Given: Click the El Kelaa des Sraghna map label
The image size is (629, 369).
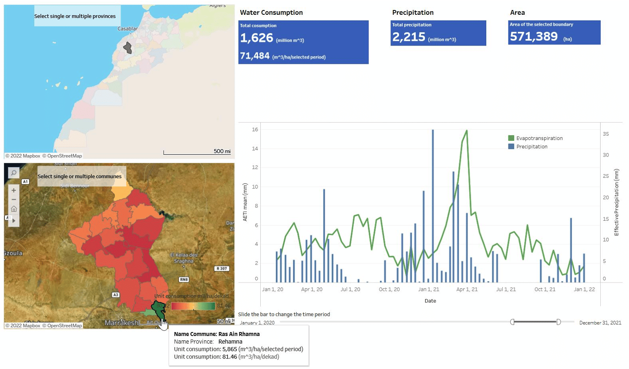Looking at the screenshot, I should [184, 258].
